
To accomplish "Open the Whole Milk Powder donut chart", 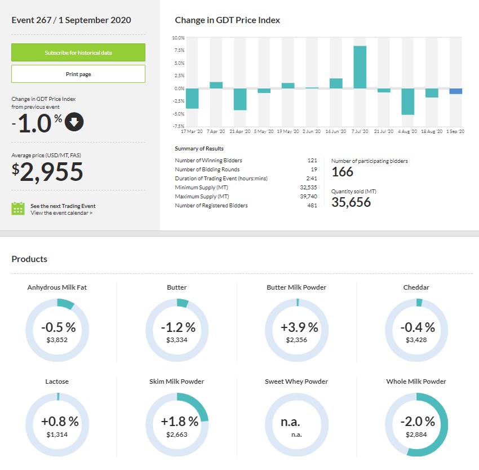I will click(416, 424).
